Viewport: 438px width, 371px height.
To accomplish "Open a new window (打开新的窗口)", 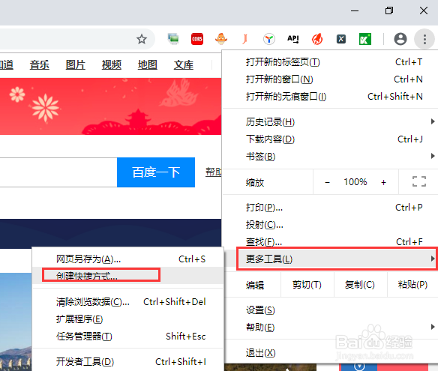I will pos(331,79).
